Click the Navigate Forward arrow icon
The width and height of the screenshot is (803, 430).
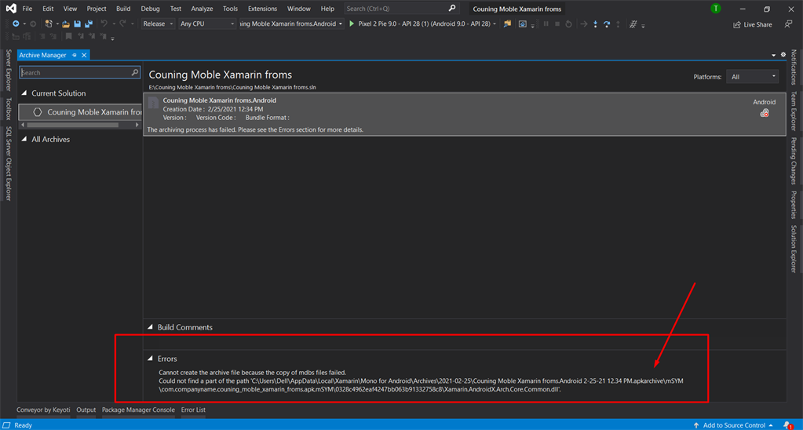click(33, 24)
